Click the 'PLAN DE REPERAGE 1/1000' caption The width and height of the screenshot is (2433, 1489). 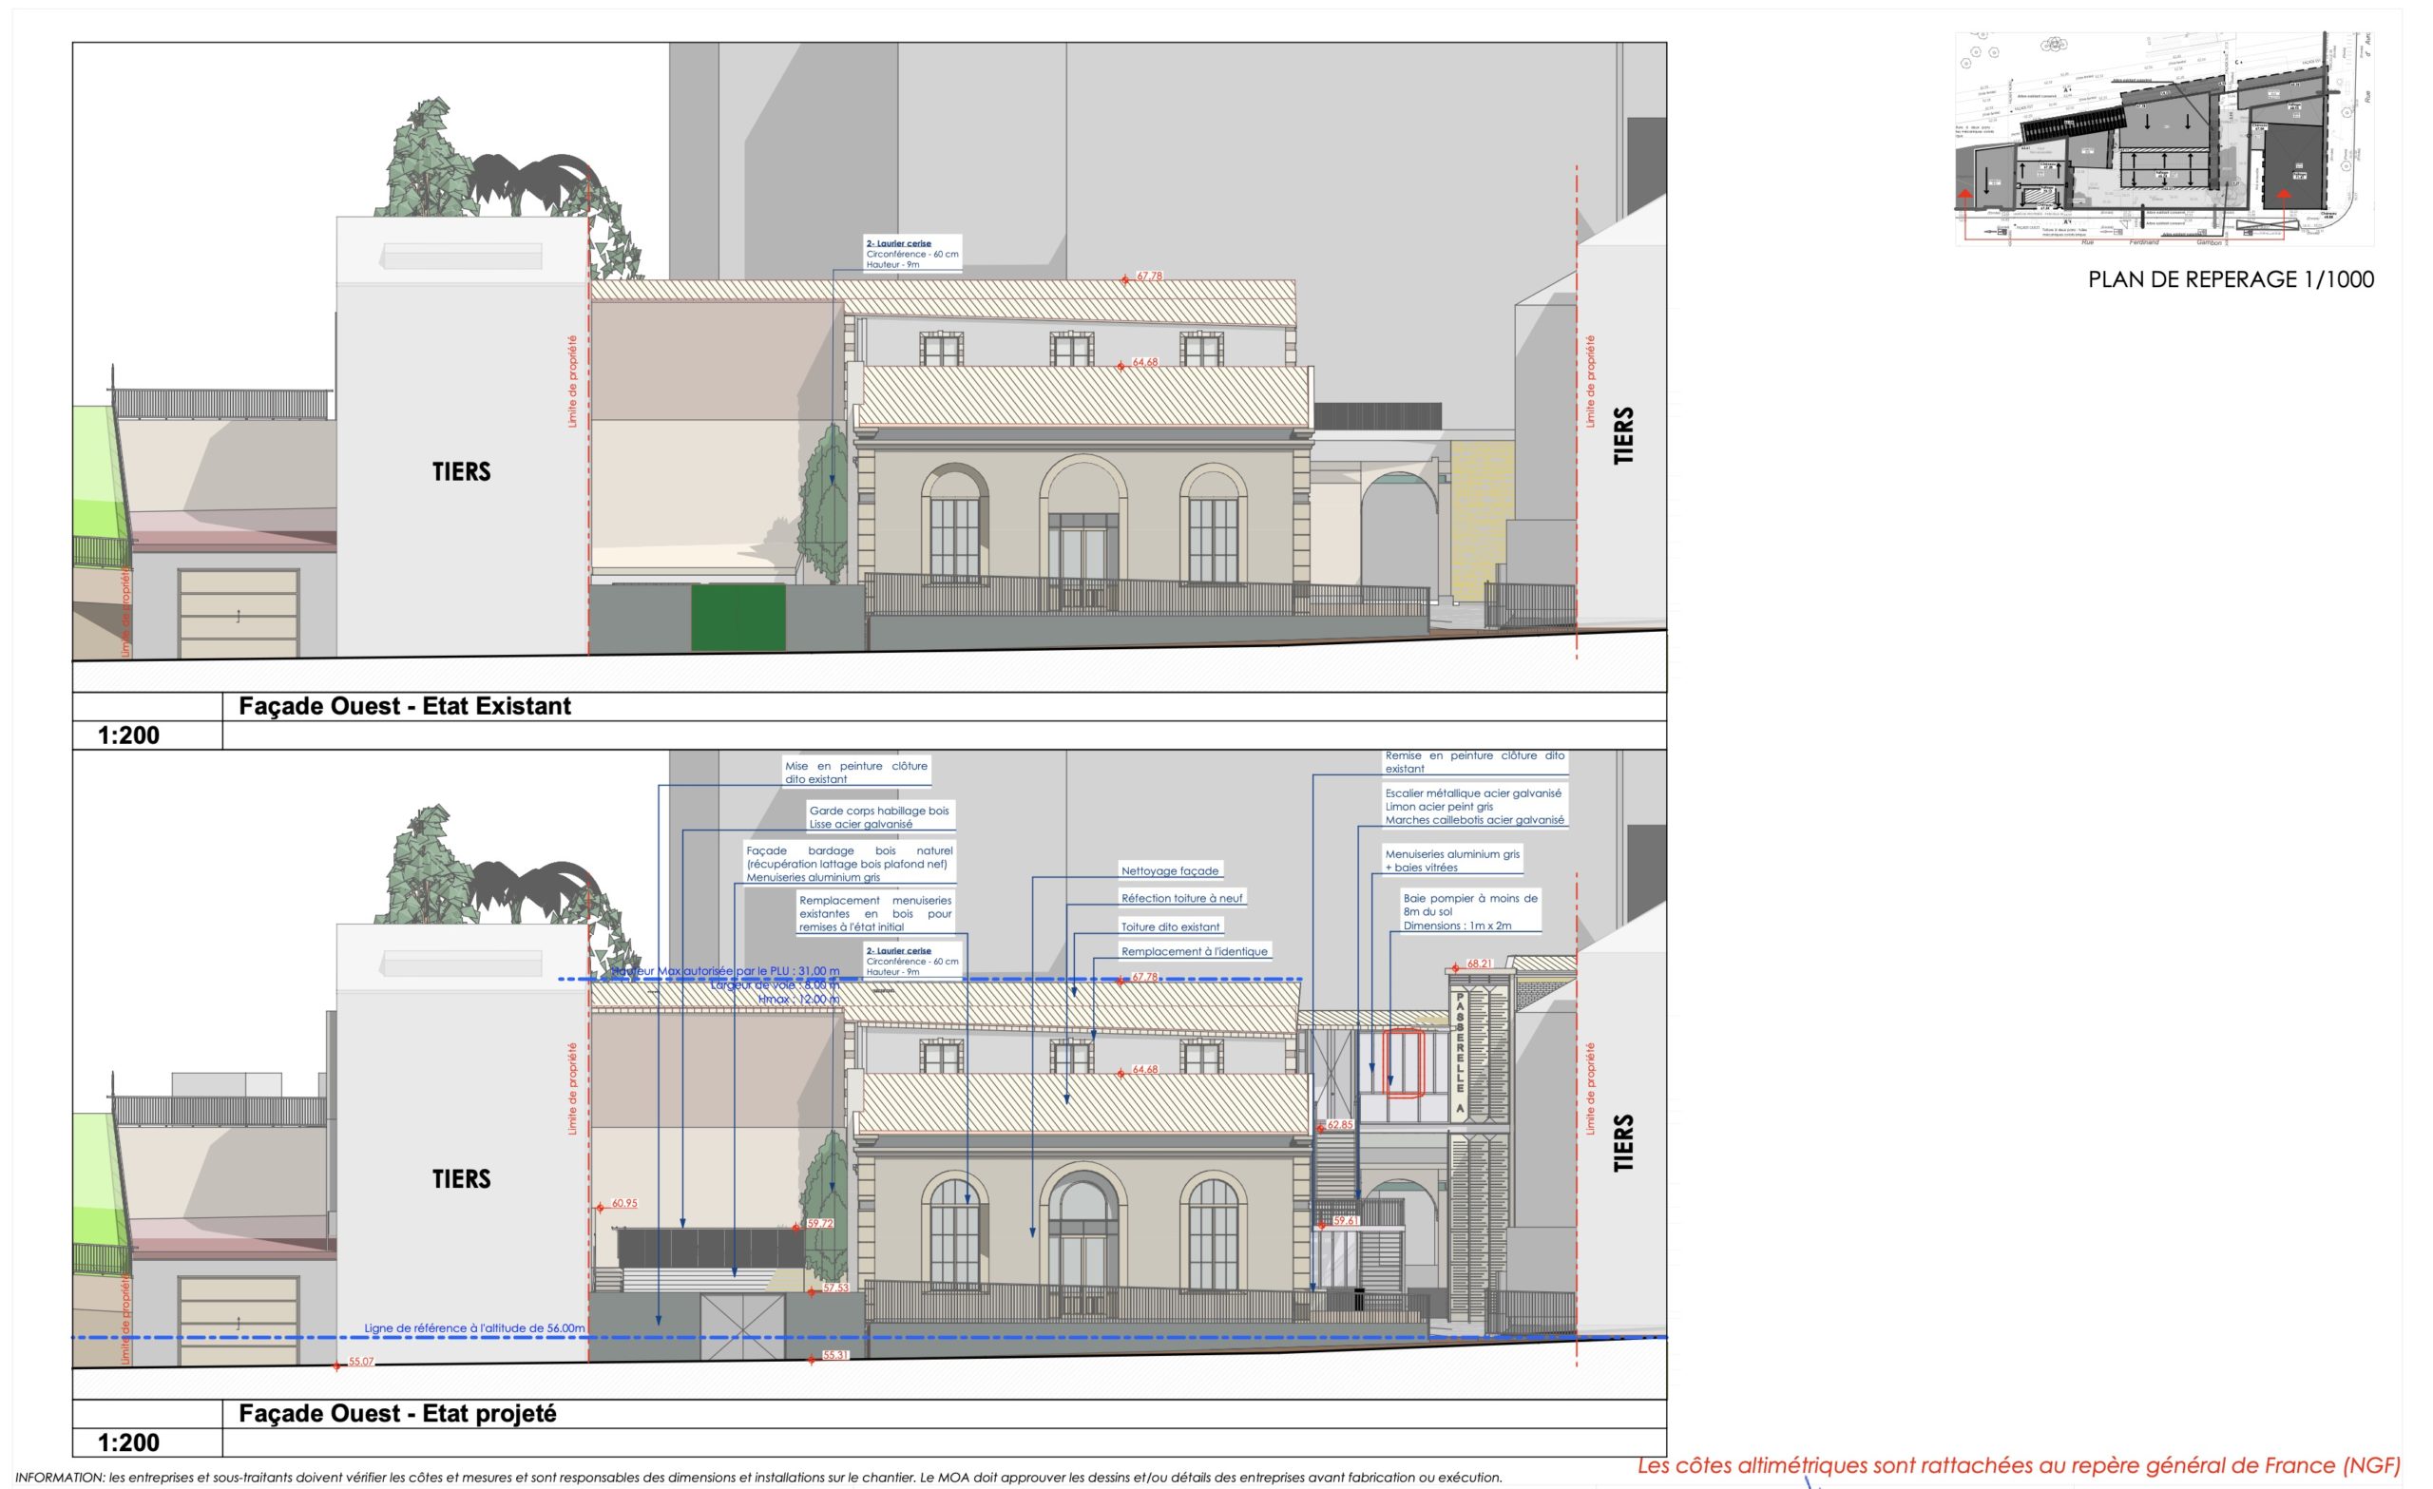point(2230,279)
